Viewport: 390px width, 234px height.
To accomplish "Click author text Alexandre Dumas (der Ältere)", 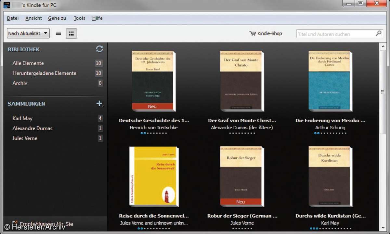I will pos(242,127).
